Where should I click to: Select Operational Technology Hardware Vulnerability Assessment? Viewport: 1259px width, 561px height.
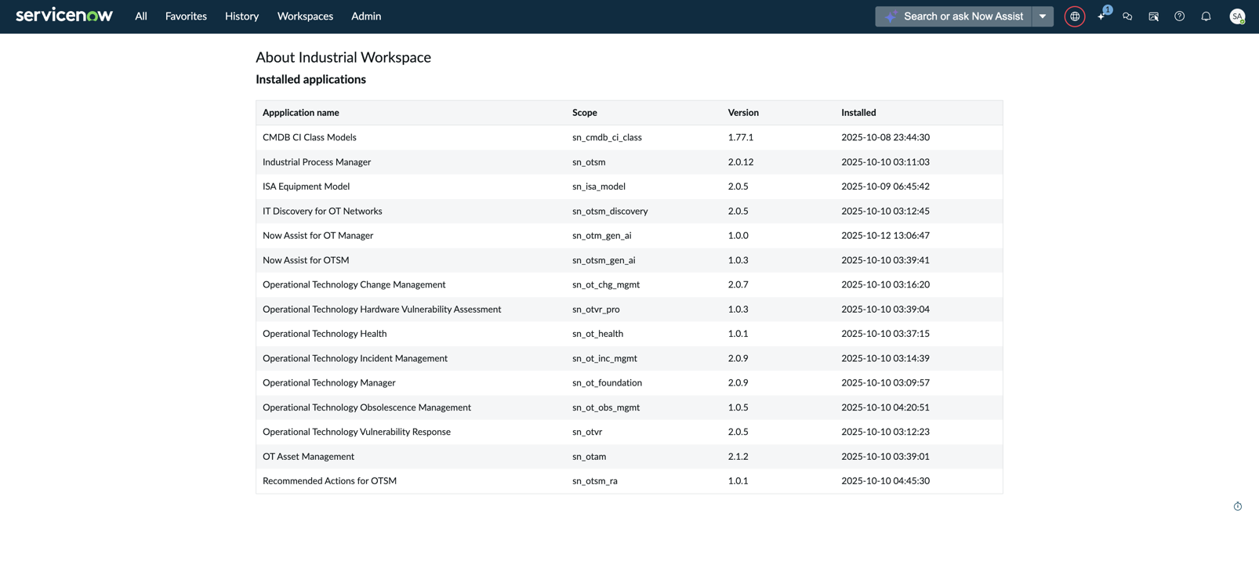(x=382, y=309)
